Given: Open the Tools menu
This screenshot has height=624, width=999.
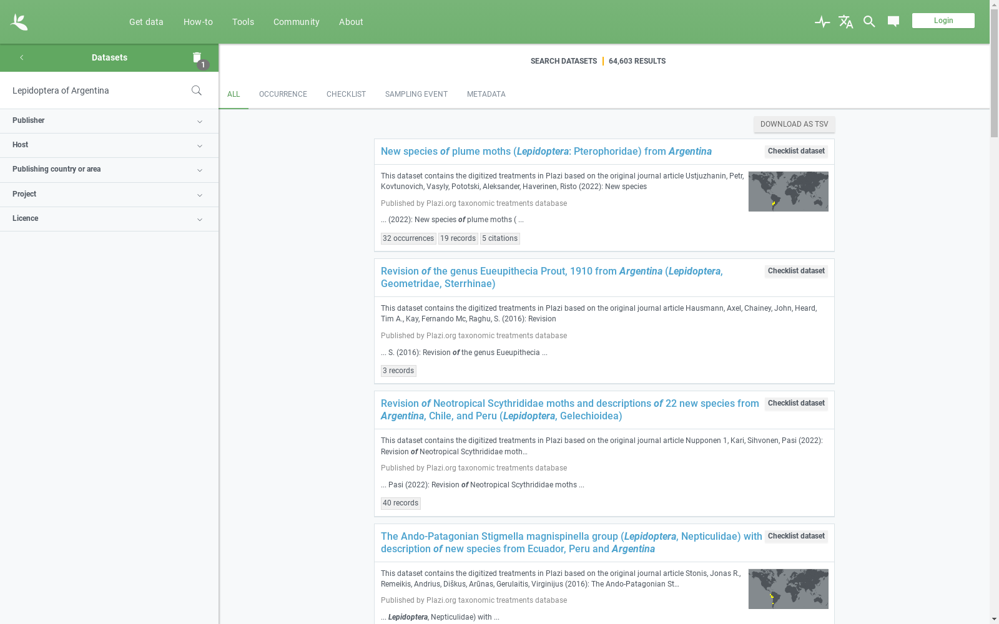Looking at the screenshot, I should (x=243, y=22).
